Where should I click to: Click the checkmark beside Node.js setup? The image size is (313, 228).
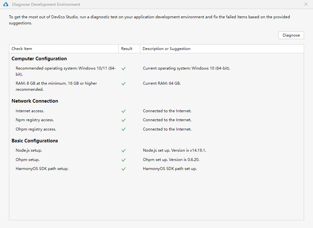(124, 151)
